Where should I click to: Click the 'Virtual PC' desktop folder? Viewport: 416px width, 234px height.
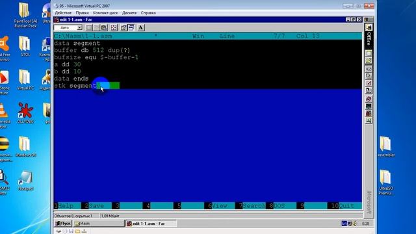[25, 79]
